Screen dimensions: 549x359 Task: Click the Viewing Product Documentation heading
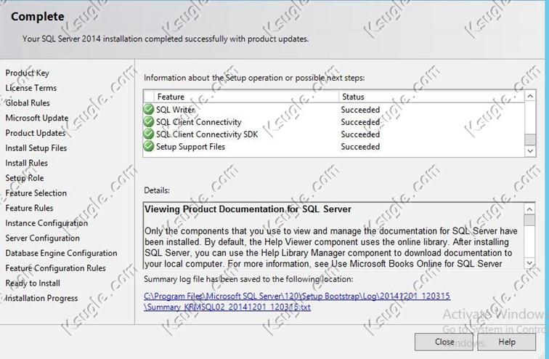click(x=248, y=209)
